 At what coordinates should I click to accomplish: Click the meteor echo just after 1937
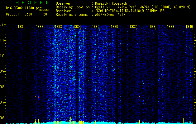point(140,97)
